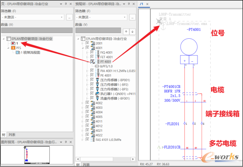Select the 4012 tree item
The height and width of the screenshot is (167, 243).
point(99,126)
